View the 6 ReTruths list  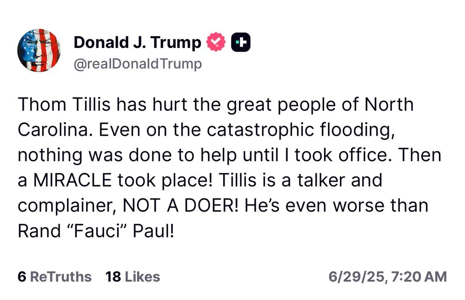tap(54, 277)
